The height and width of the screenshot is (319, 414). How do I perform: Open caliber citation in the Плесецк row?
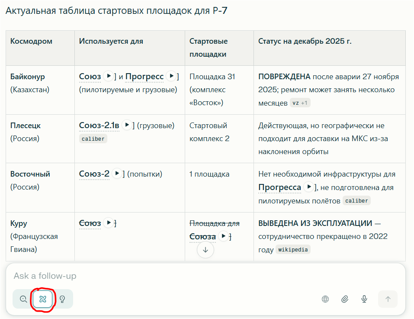pyautogui.click(x=93, y=139)
